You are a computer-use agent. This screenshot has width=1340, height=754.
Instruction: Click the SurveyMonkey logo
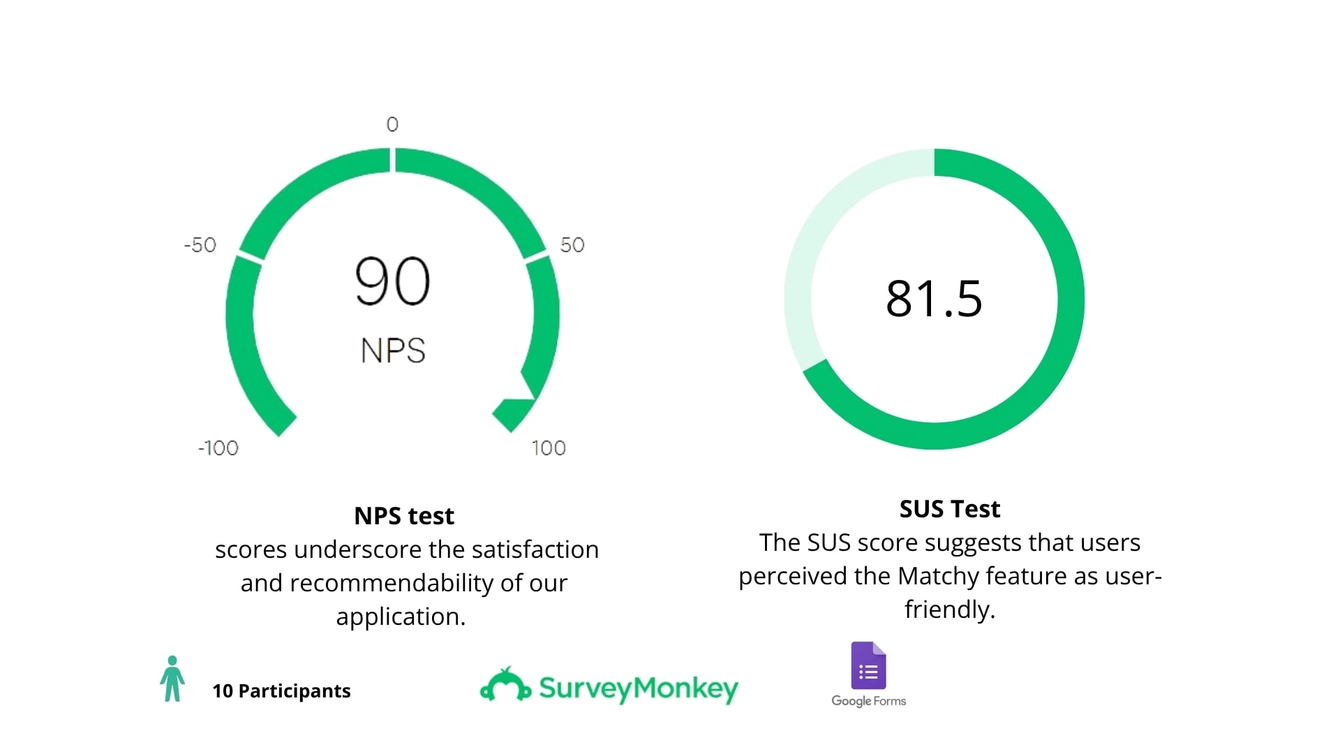609,686
